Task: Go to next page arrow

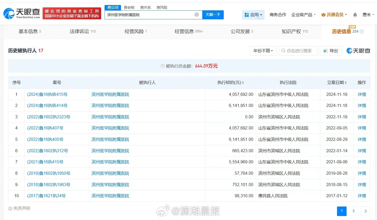Action: tap(366, 211)
